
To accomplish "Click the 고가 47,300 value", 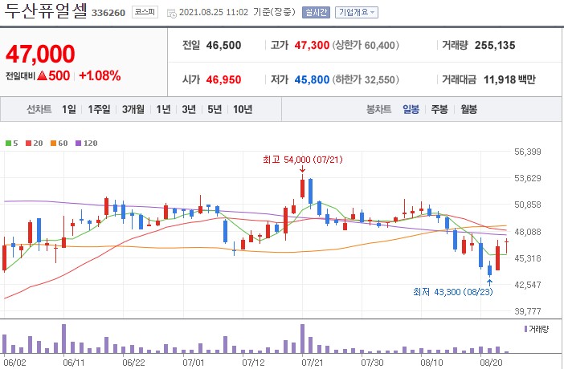I will click(x=312, y=45).
